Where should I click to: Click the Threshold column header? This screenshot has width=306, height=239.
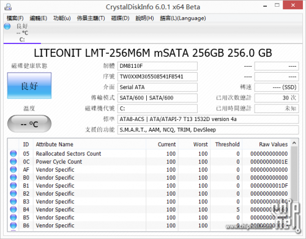(226, 144)
